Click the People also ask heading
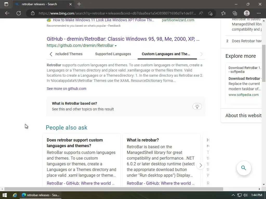Viewport: 266px width, 199px height. click(66, 127)
